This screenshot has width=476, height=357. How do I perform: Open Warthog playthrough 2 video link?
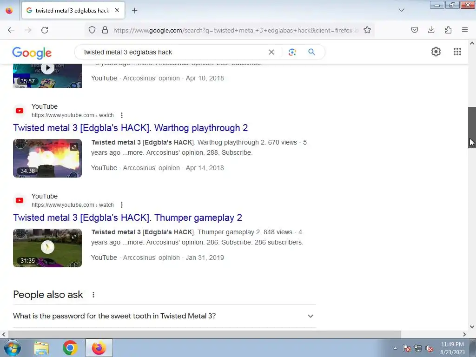click(131, 128)
